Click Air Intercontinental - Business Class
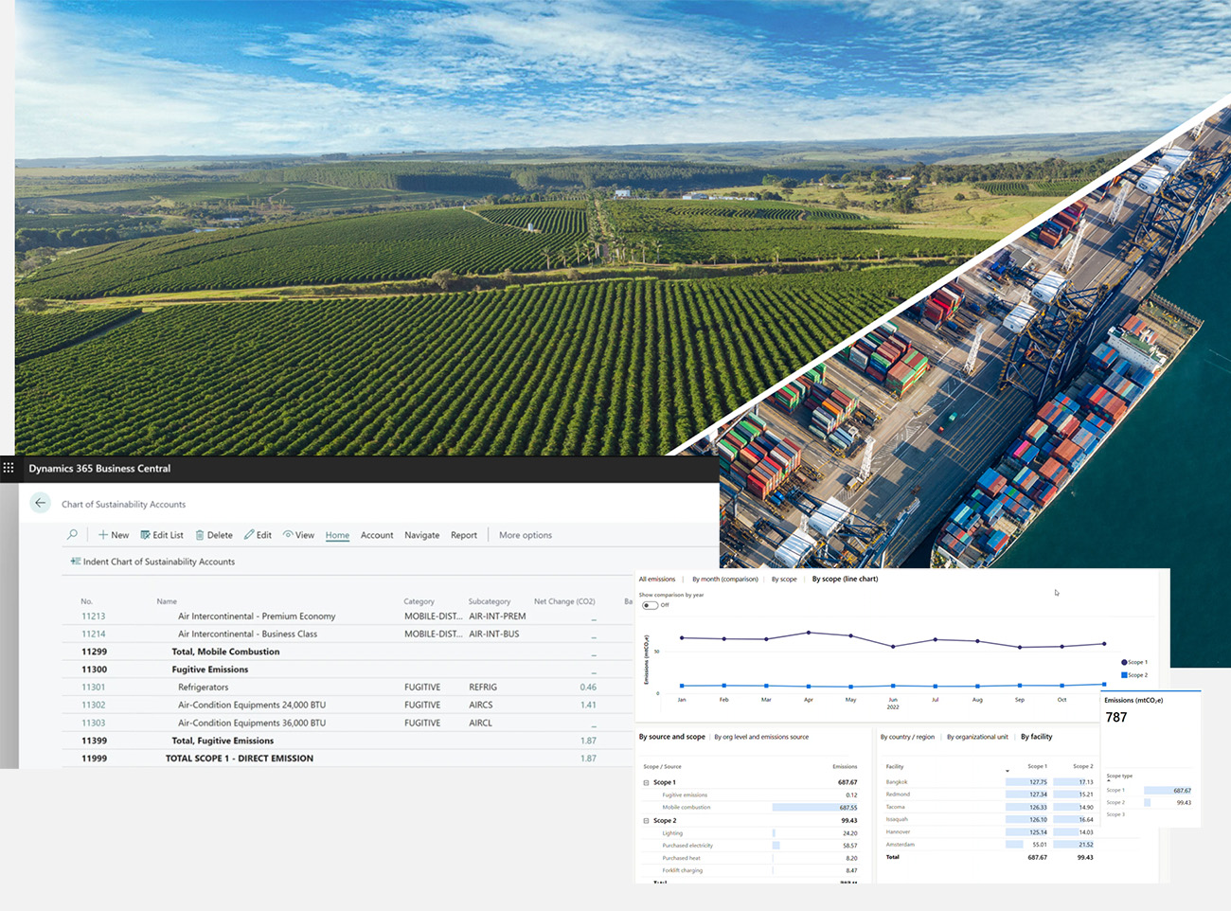Viewport: 1231px width, 911px height. coord(247,634)
